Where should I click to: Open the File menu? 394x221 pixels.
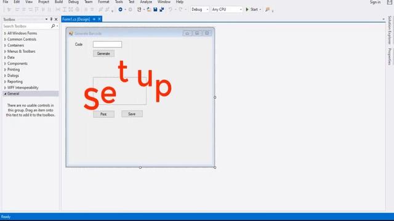tap(6, 2)
